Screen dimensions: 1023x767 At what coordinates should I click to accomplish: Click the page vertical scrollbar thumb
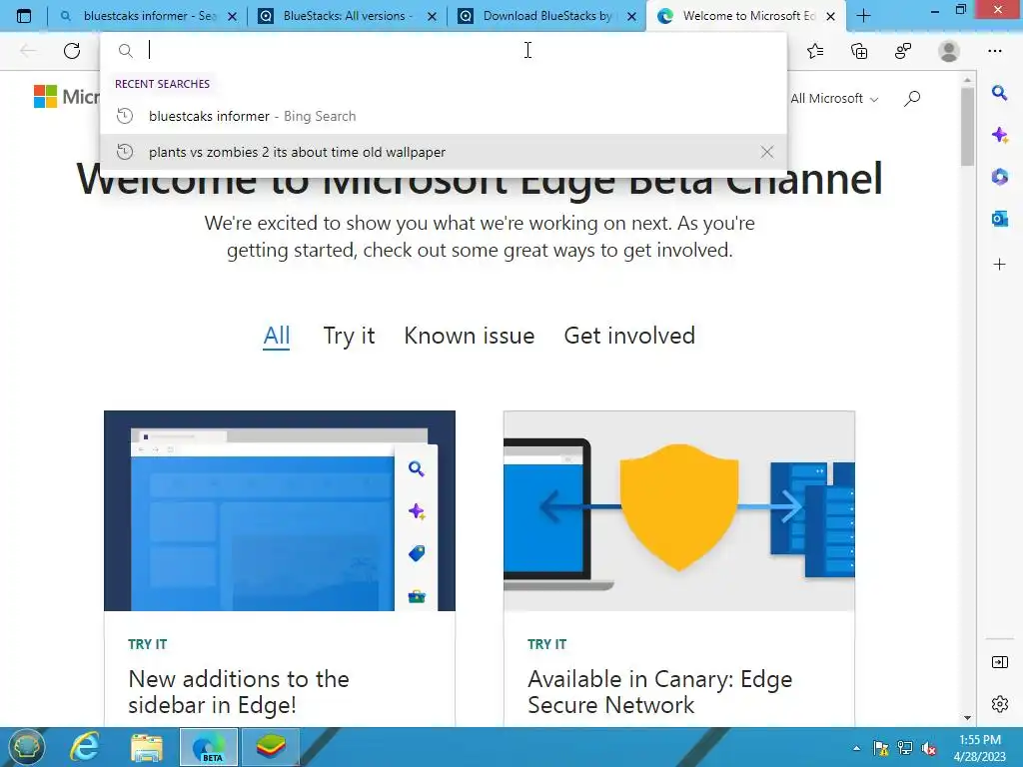[967, 126]
